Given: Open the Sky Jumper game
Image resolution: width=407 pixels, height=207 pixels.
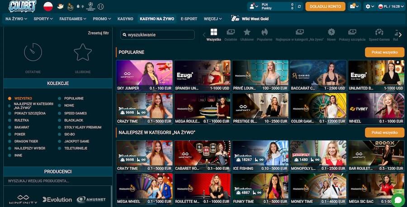Looking at the screenshot, I should (144, 76).
